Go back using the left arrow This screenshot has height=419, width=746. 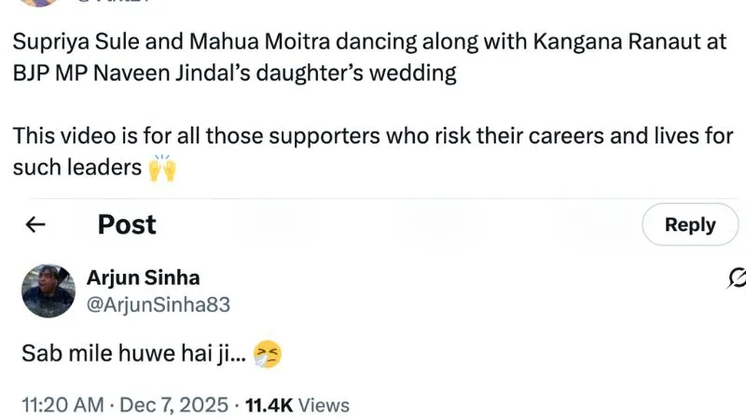click(x=35, y=224)
